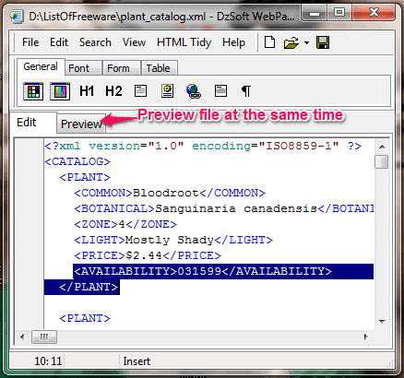Click the Bloodroot COMMON line
404x378 pixels.
(x=170, y=193)
